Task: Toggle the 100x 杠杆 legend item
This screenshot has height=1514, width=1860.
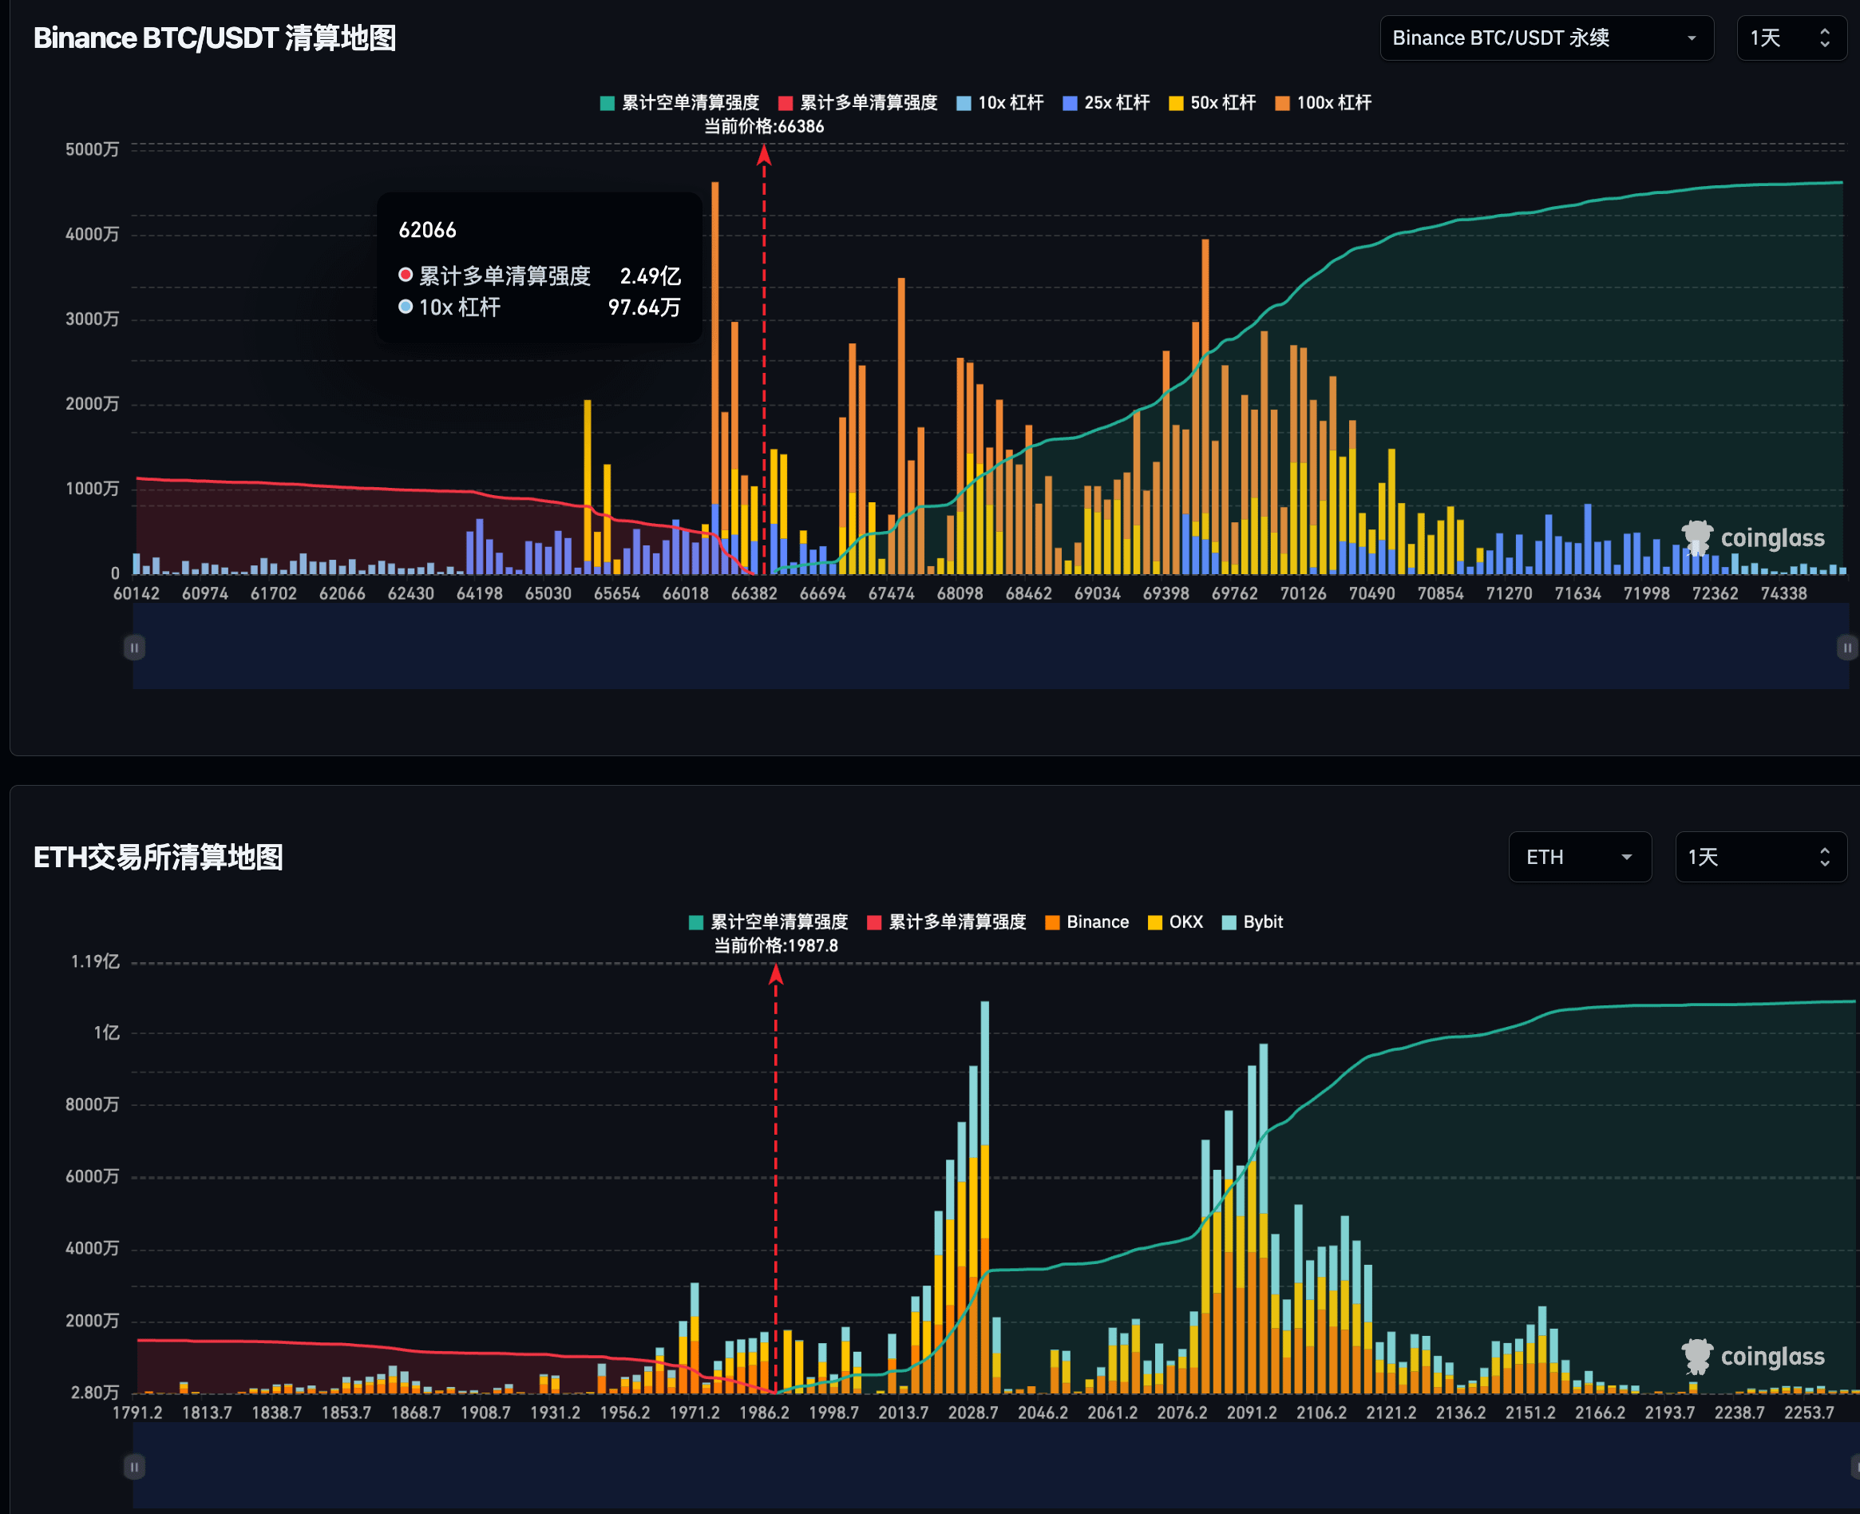Action: coord(1323,103)
